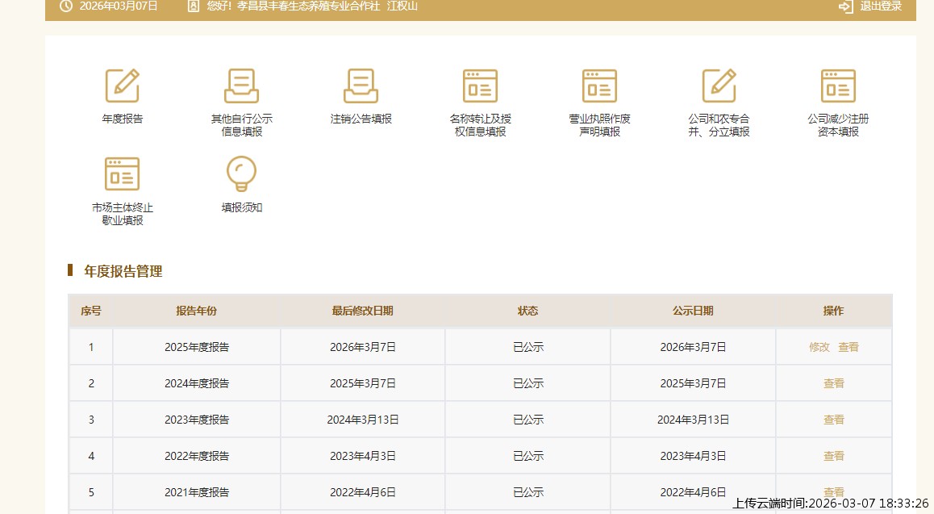Open the 注销公告填报 icon
934x514 pixels.
click(361, 86)
